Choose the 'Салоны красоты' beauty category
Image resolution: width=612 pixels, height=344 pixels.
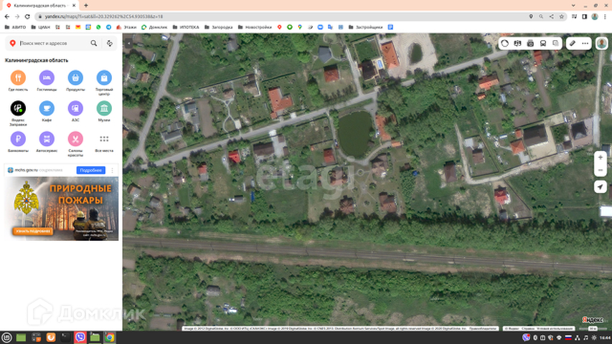[x=75, y=144]
